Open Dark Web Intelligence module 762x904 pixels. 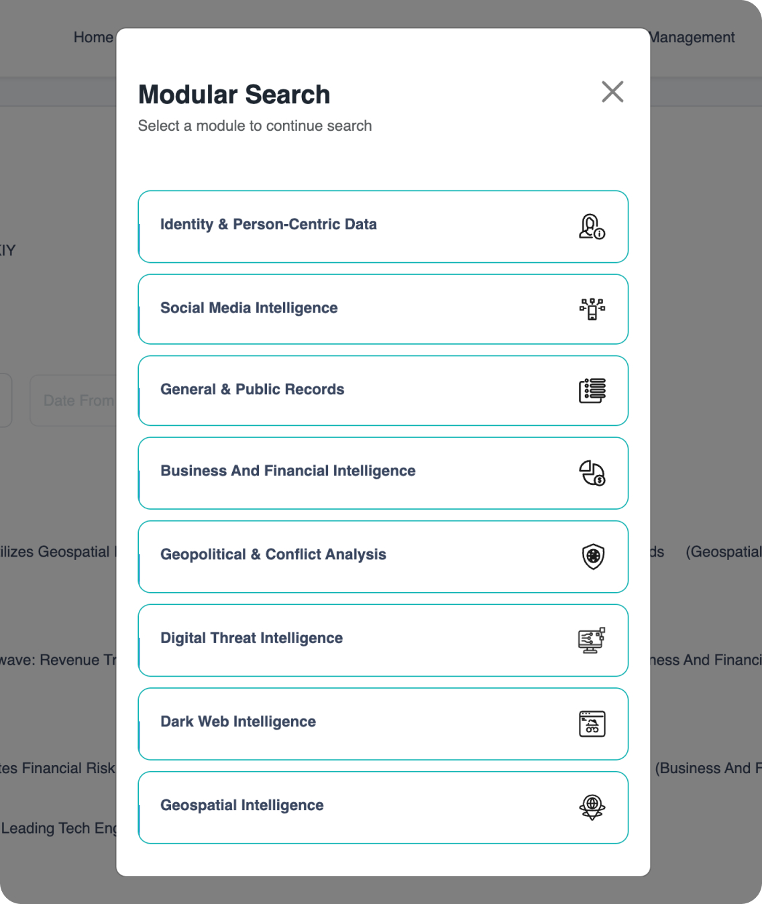pyautogui.click(x=238, y=722)
